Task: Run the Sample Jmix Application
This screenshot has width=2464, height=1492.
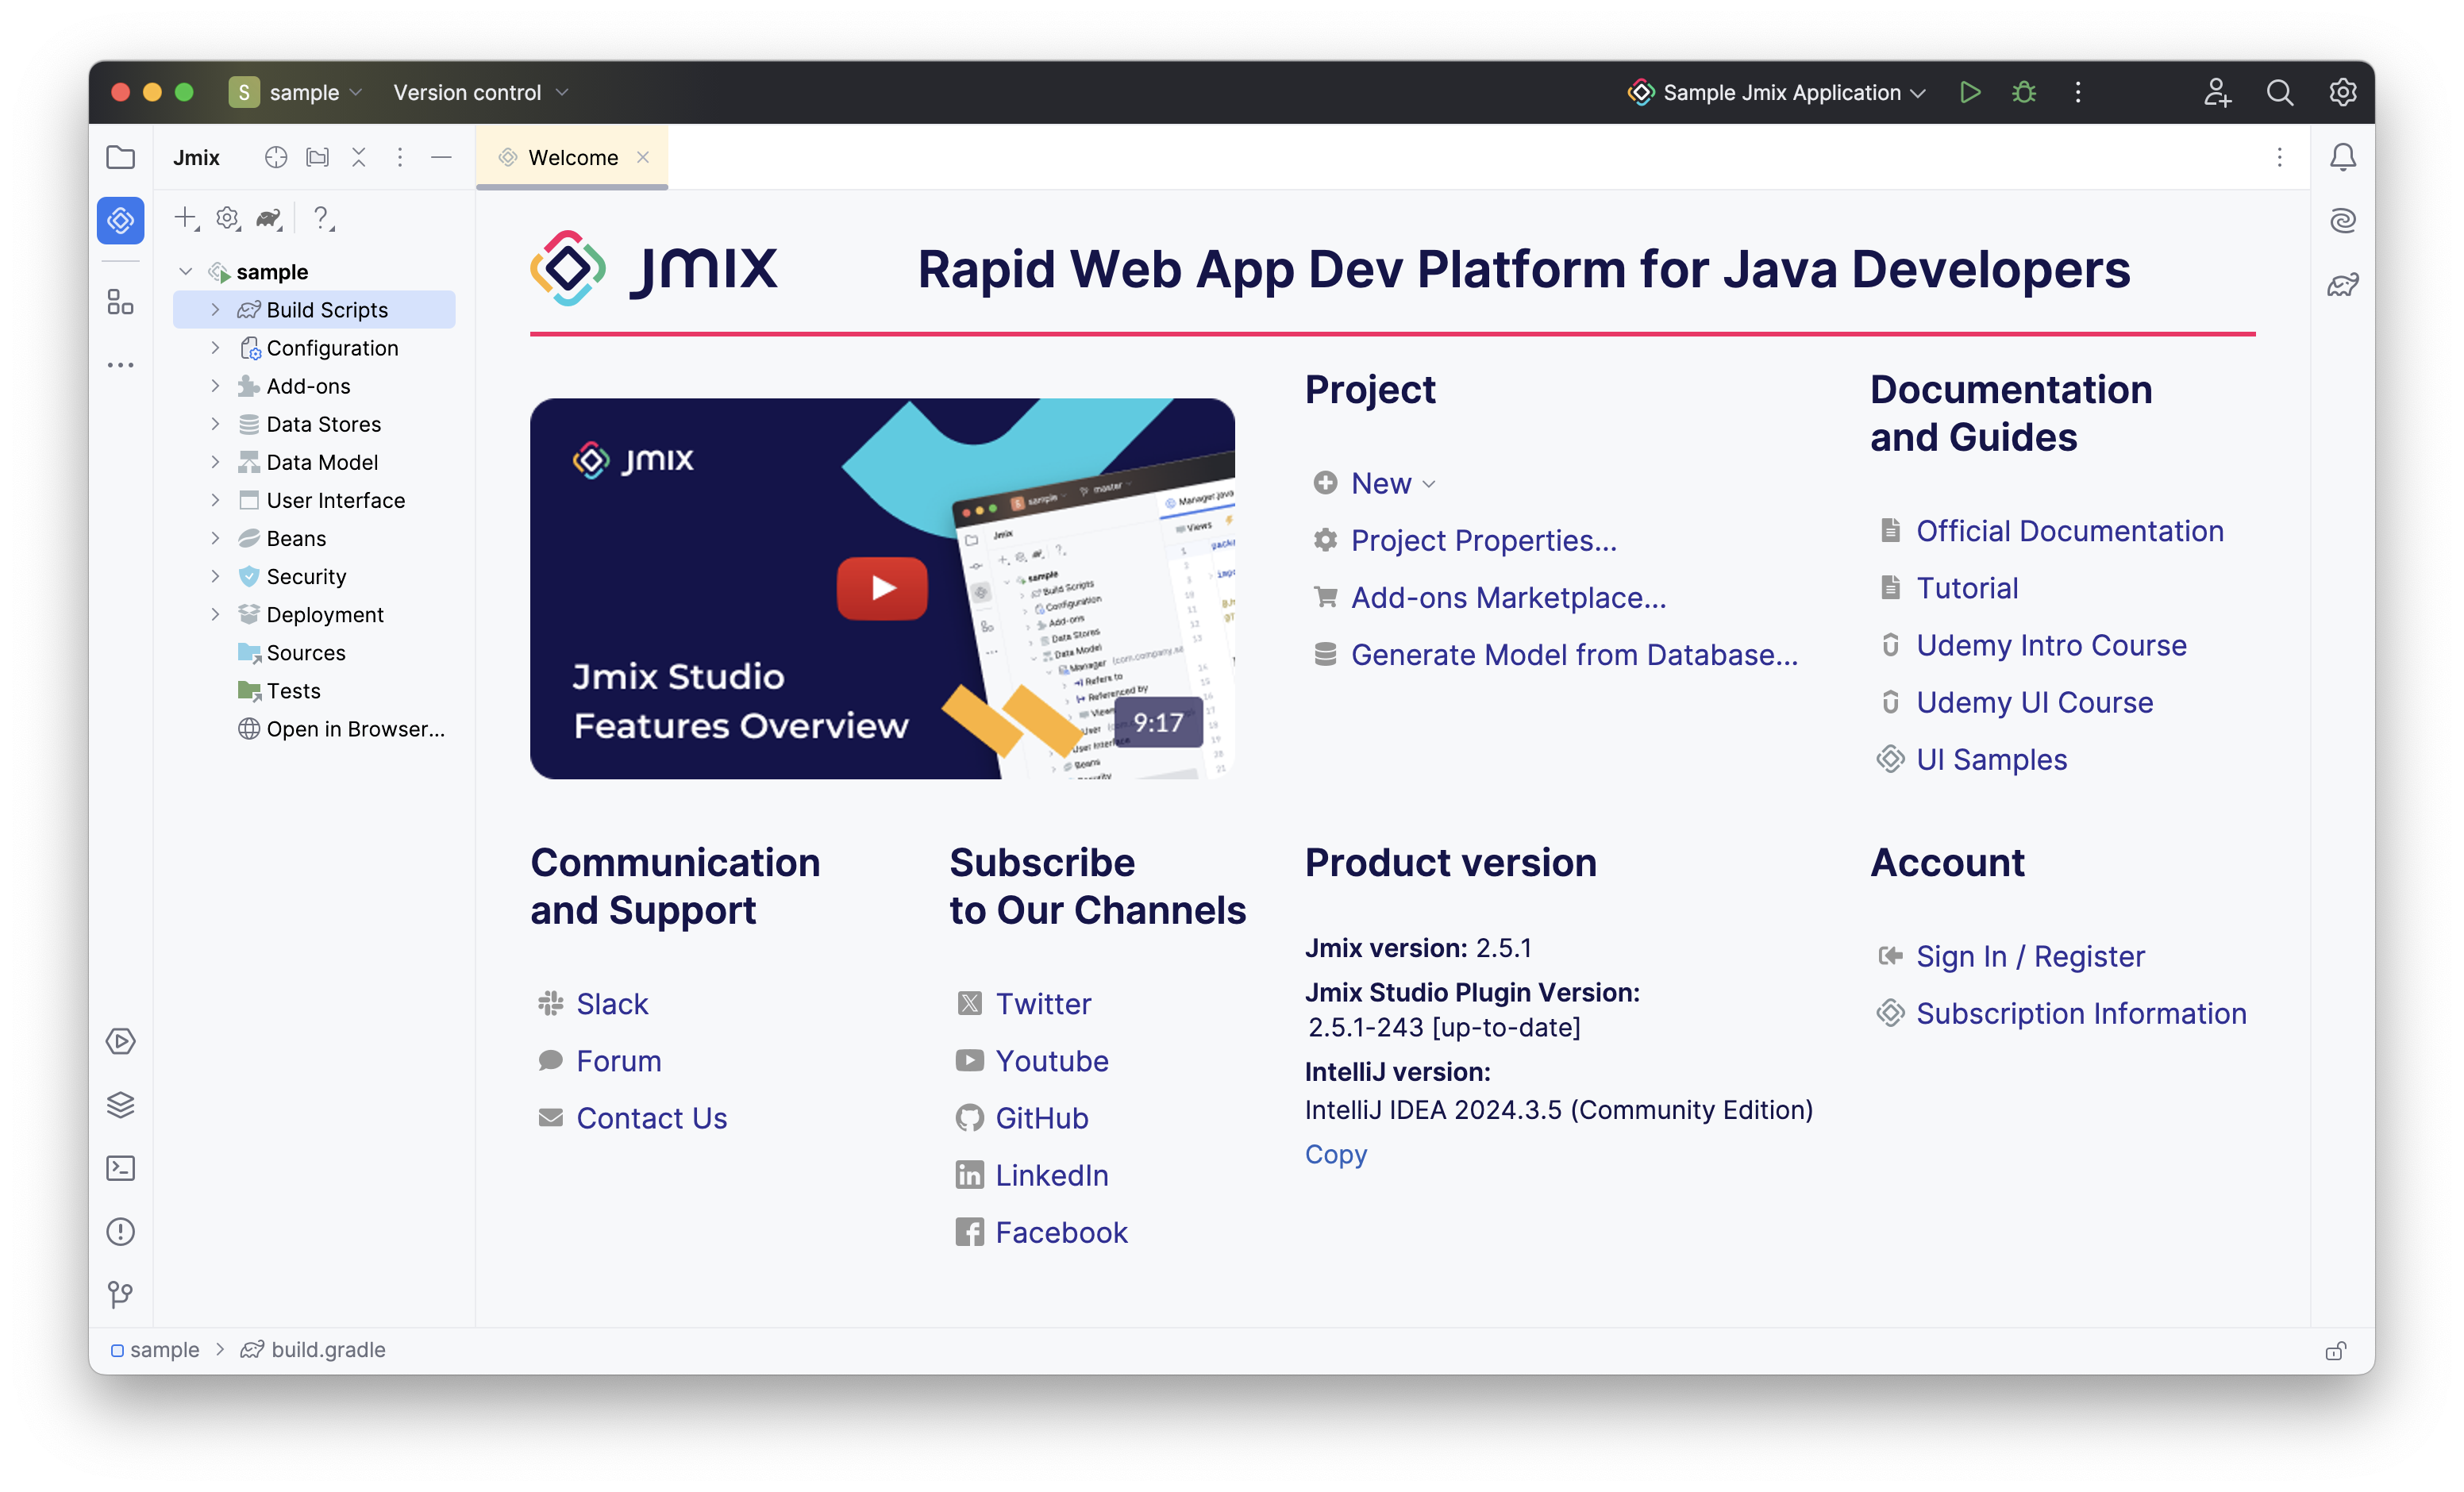Action: pyautogui.click(x=1970, y=92)
